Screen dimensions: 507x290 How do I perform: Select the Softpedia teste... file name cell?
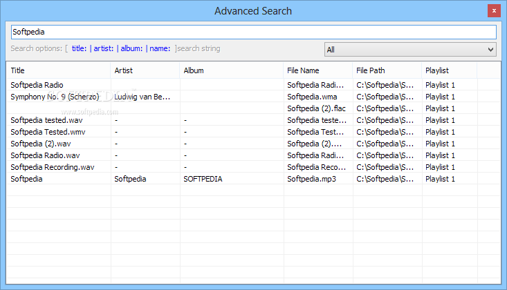(317, 120)
